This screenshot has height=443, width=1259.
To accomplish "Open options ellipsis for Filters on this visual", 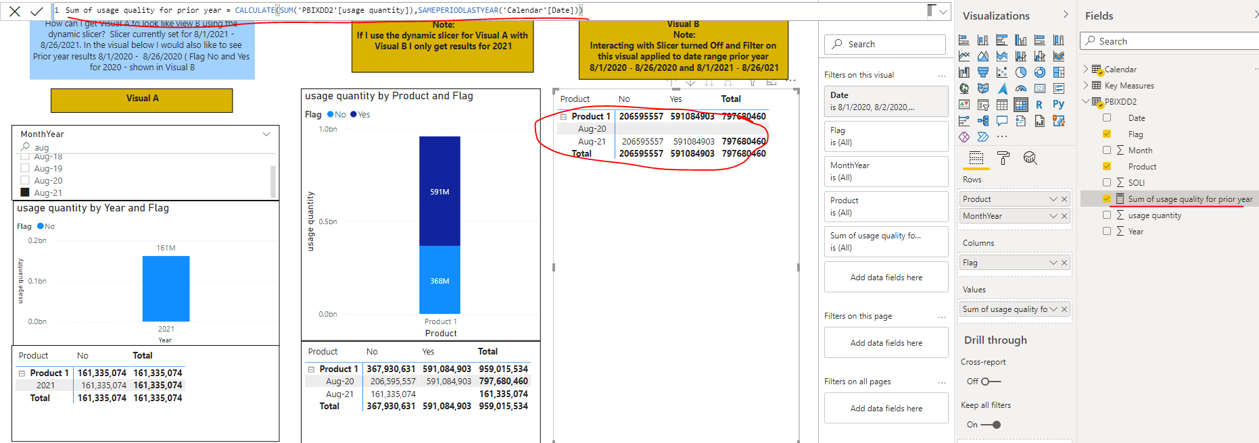I will (941, 76).
